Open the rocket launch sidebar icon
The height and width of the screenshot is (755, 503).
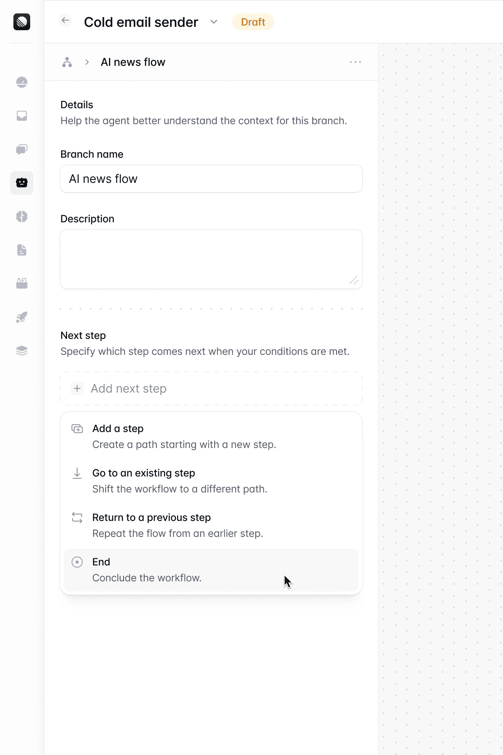pos(22,317)
